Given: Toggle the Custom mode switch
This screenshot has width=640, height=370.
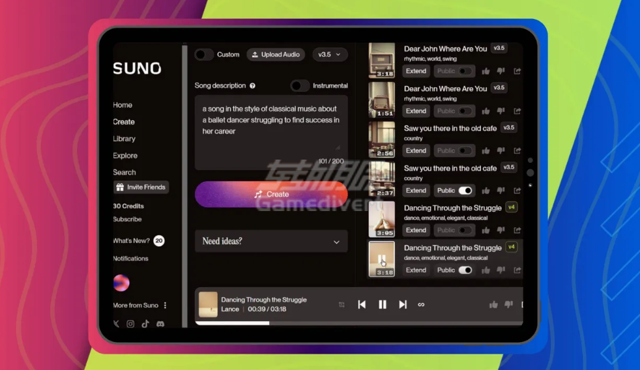Looking at the screenshot, I should pyautogui.click(x=204, y=55).
